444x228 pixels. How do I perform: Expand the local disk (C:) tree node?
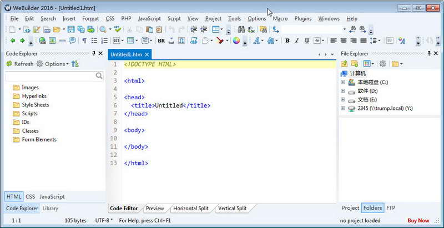click(x=343, y=82)
